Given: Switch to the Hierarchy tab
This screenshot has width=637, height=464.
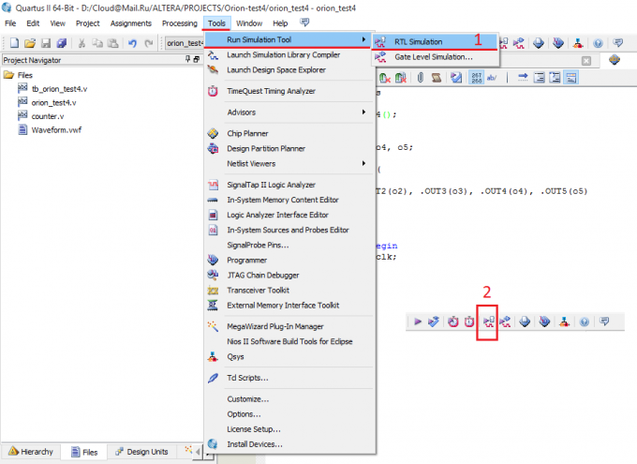Looking at the screenshot, I should (31, 452).
